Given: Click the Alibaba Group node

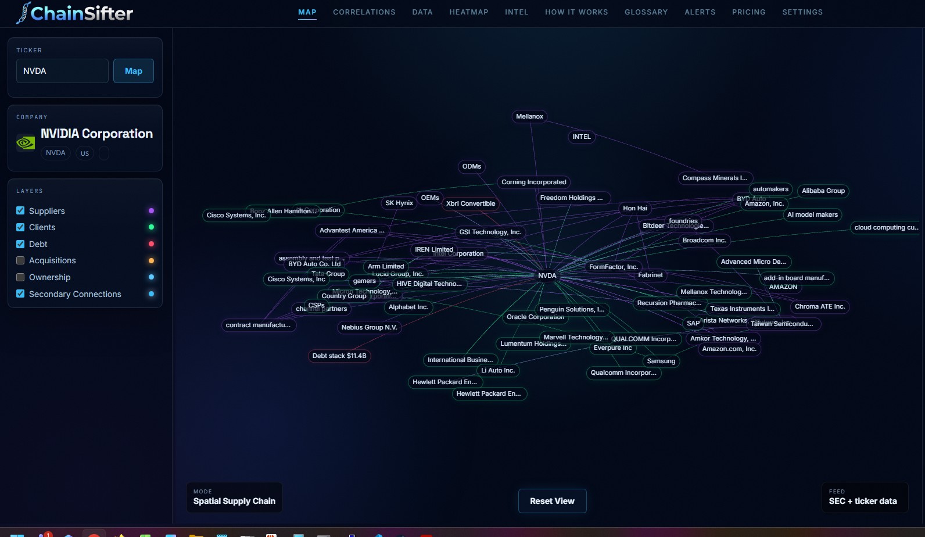Looking at the screenshot, I should coord(823,191).
